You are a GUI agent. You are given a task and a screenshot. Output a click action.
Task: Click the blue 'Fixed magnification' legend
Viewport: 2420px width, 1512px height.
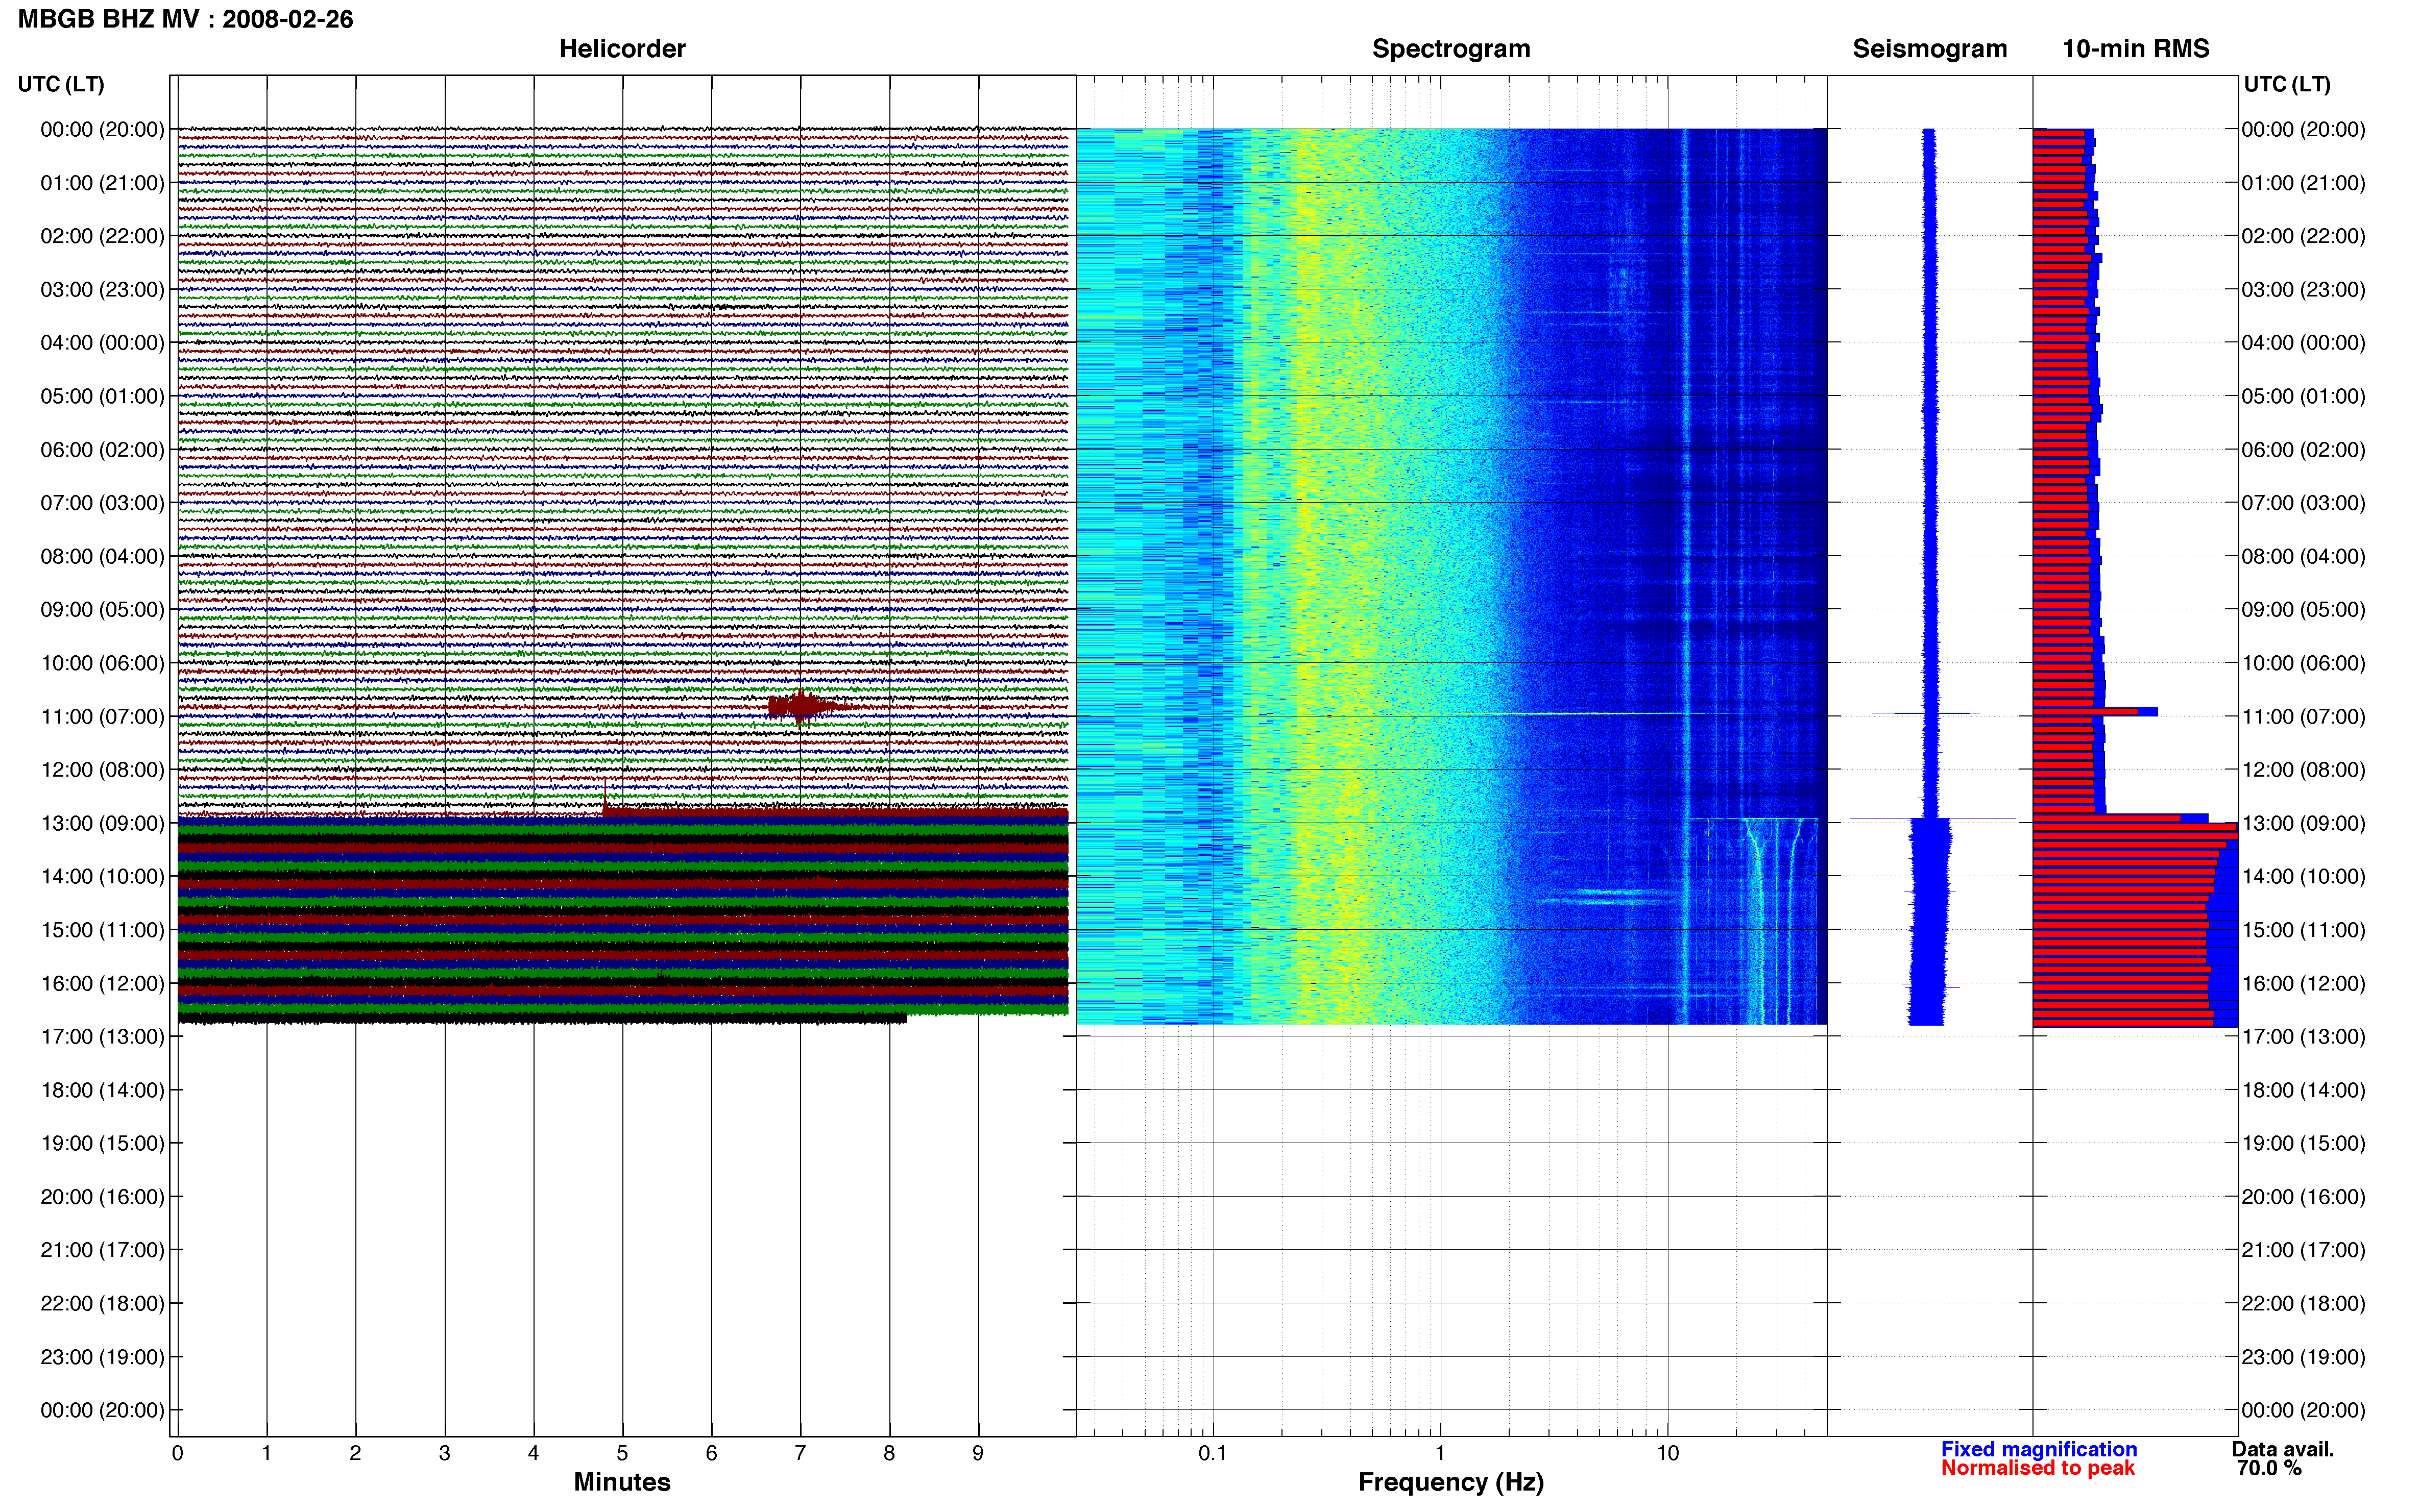coord(2039,1449)
